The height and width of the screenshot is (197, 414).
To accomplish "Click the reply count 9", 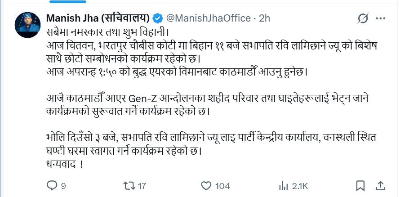I will [x=63, y=186].
